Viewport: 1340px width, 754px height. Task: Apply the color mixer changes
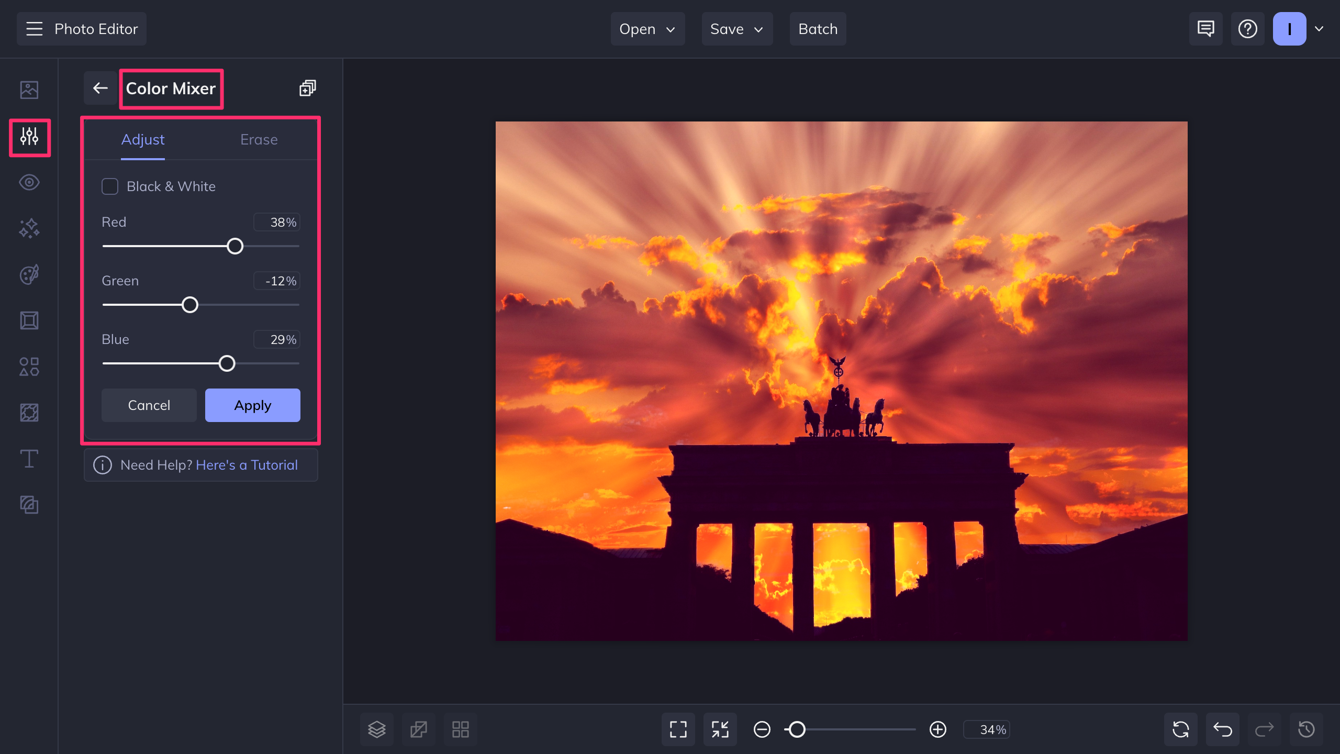[x=252, y=405]
